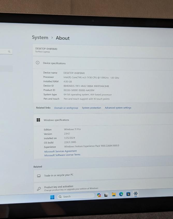173x219 pixels.
Task: Select the Installed RAM value 4.00 GB
Action: point(68,82)
